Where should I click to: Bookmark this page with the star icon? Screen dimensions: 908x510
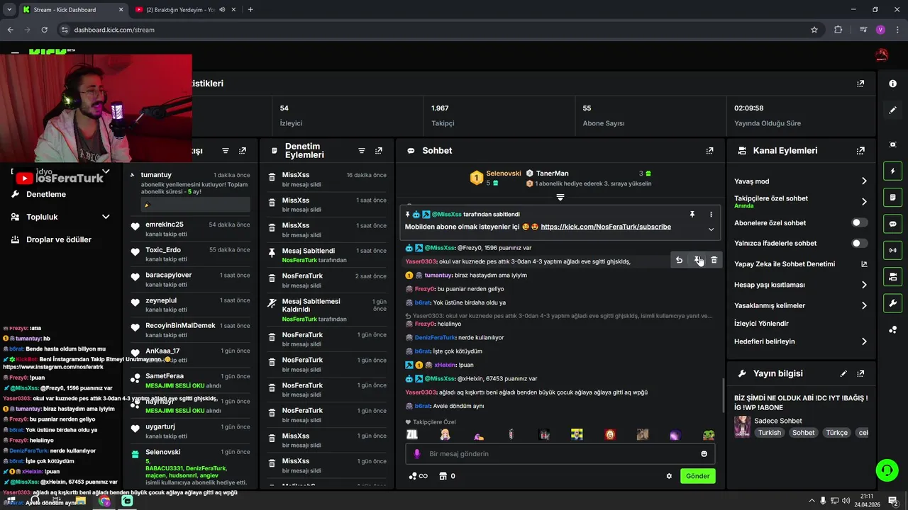click(814, 30)
